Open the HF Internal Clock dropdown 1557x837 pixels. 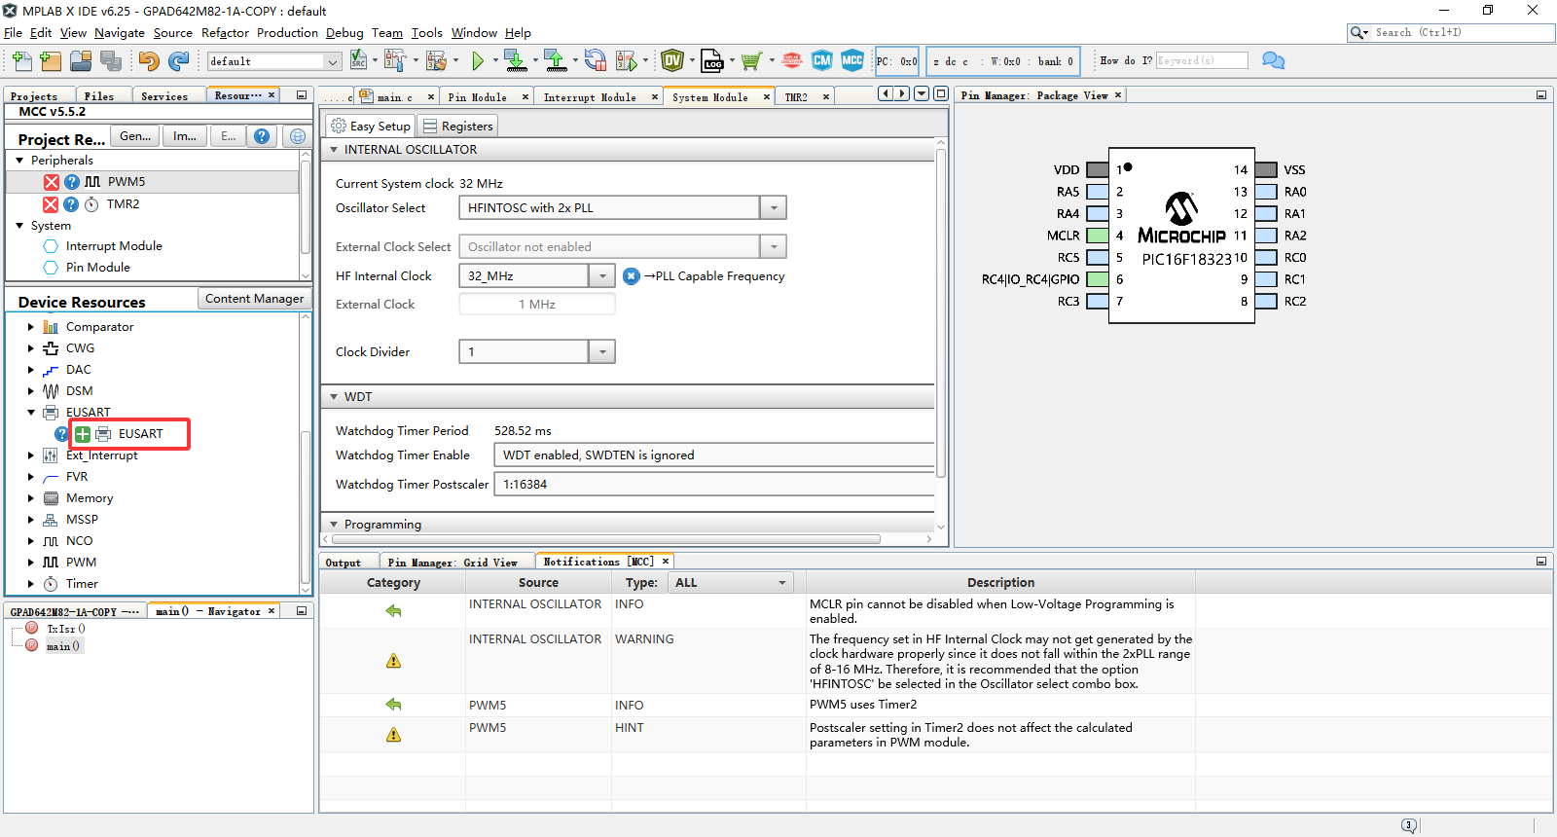point(602,276)
